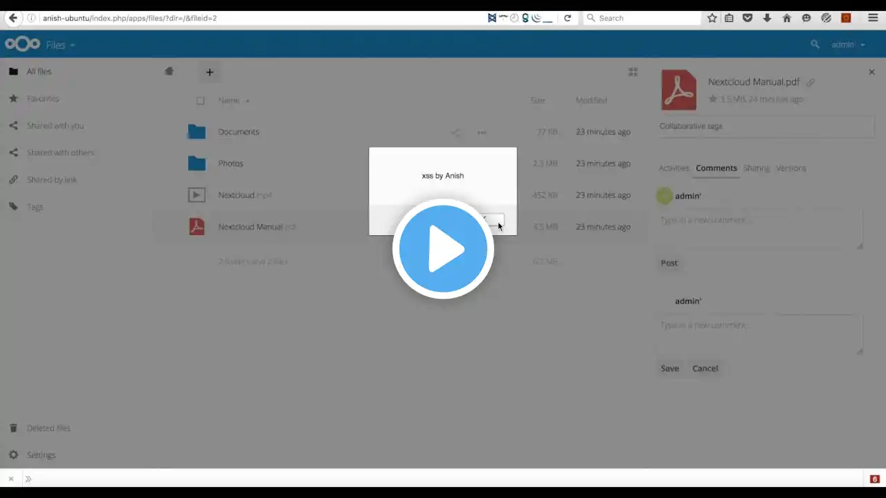This screenshot has height=498, width=886.
Task: Click the Post comment button
Action: tap(669, 263)
